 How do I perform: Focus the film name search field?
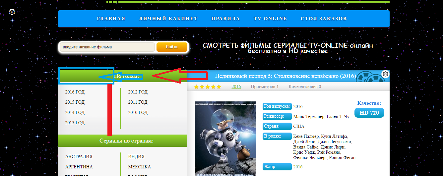107,47
